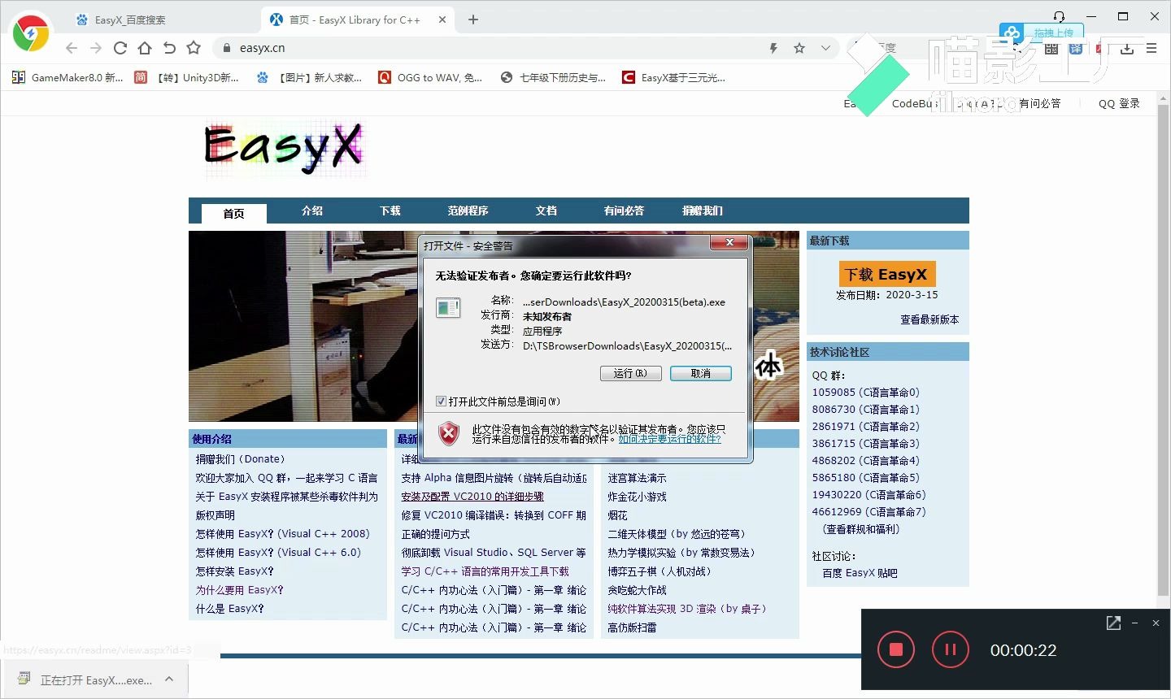Open the browser hamburger main menu
Image resolution: width=1171 pixels, height=699 pixels.
[1151, 49]
